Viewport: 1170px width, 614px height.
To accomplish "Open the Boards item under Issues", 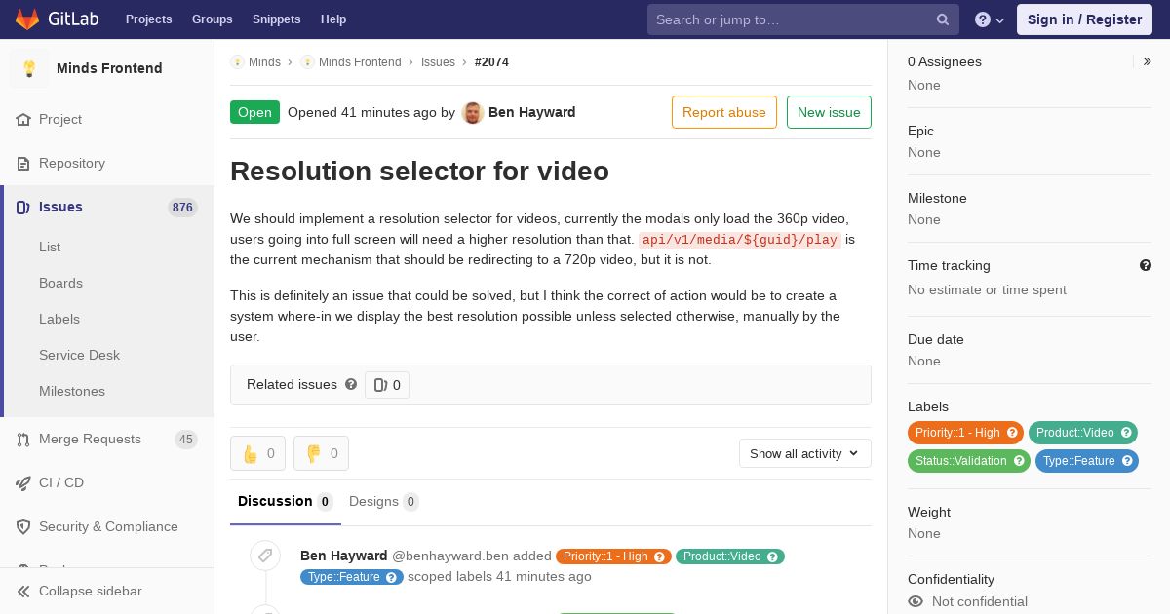I will [x=60, y=284].
